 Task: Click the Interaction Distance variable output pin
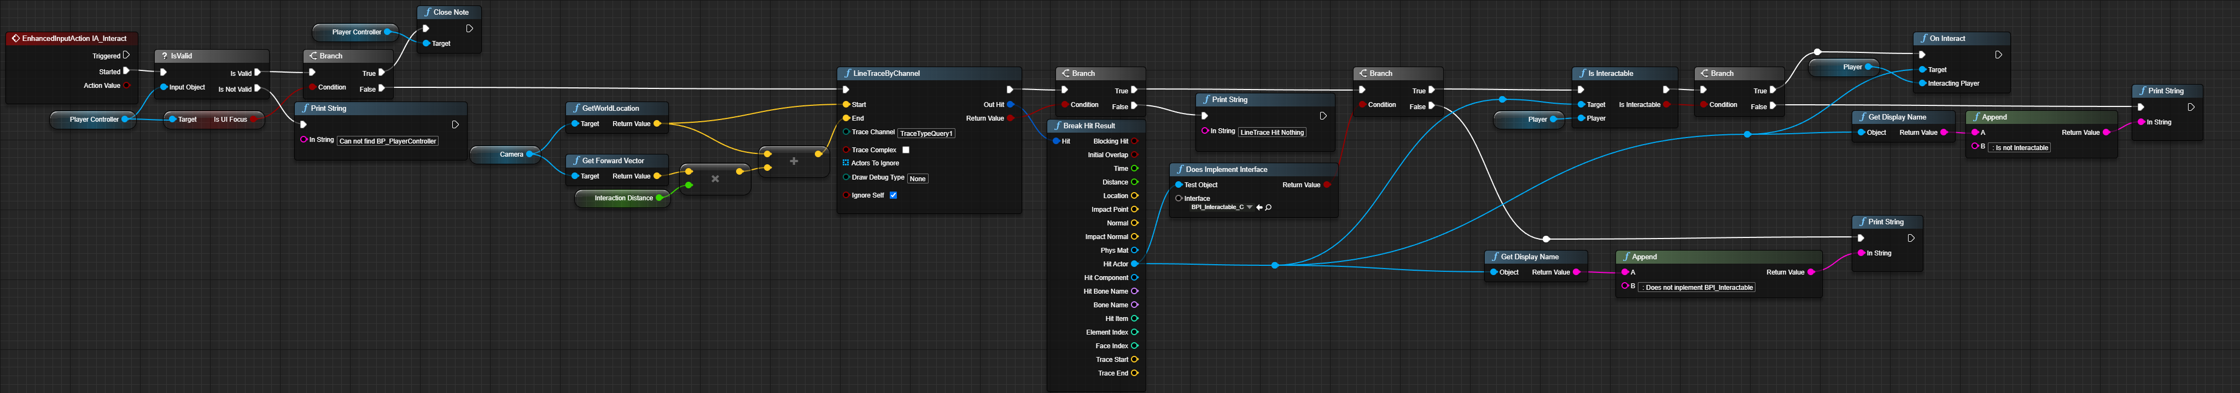point(659,198)
